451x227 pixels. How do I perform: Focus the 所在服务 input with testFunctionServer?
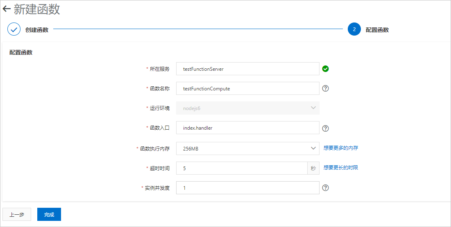(x=248, y=69)
